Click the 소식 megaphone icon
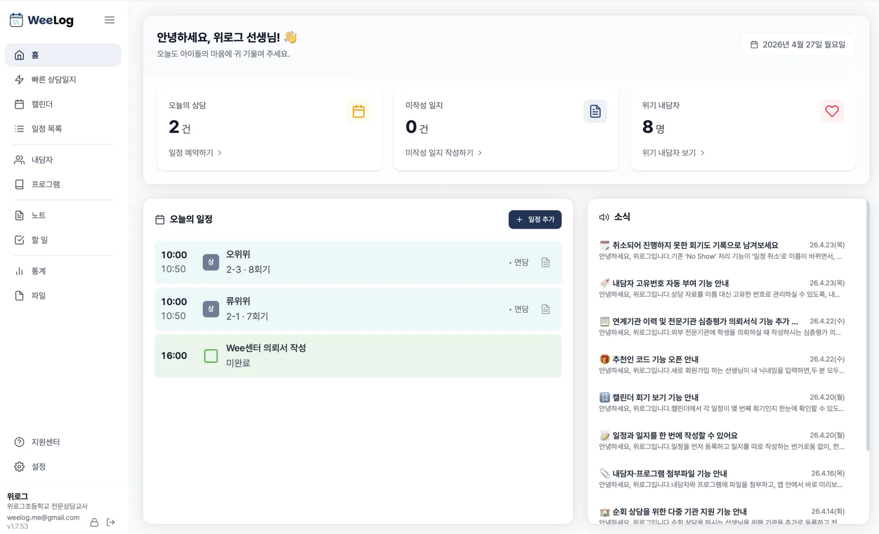The width and height of the screenshot is (879, 534). point(604,217)
